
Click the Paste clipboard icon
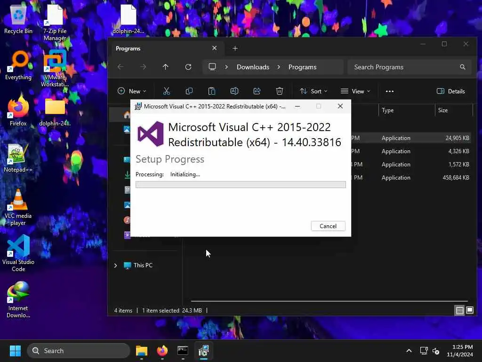[211, 91]
